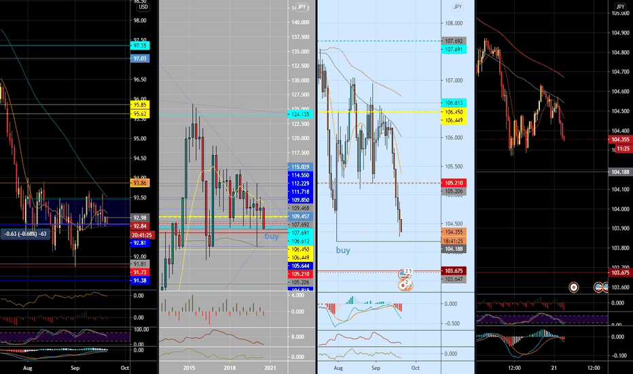Screen dimensions: 633x374
Task: Click cyan 106.613 label on light-blue chart
Action: click(x=454, y=103)
